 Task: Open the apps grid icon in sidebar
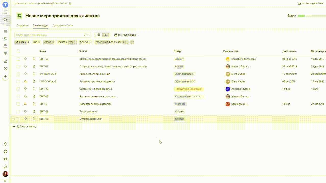click(x=5, y=12)
